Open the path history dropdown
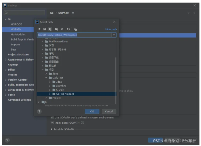Viewport: 201px width, 146px height. (x=114, y=35)
